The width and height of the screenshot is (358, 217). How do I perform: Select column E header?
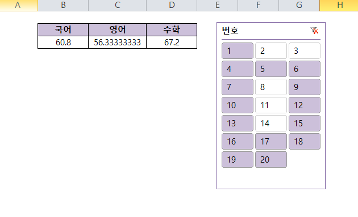click(217, 5)
